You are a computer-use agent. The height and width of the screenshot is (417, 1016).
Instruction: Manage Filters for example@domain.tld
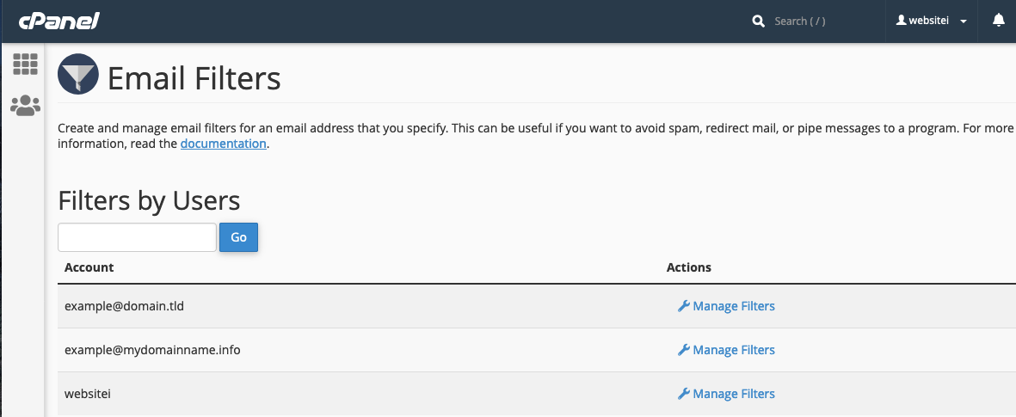click(733, 306)
